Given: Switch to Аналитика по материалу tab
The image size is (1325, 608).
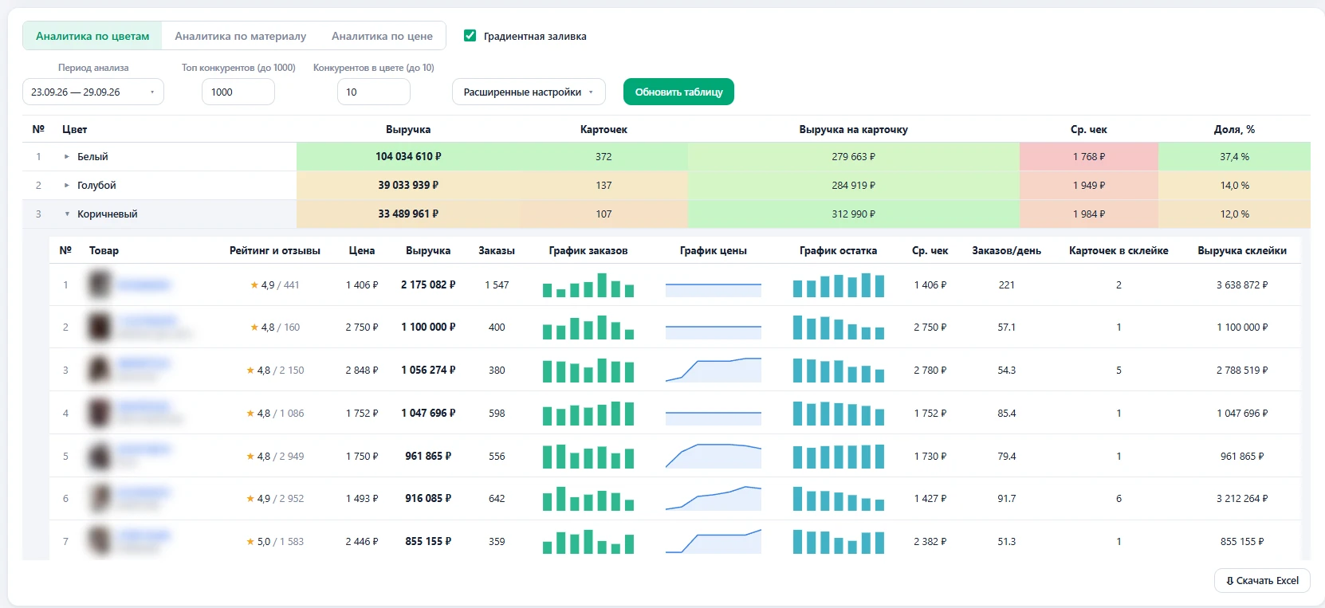Looking at the screenshot, I should 241,36.
